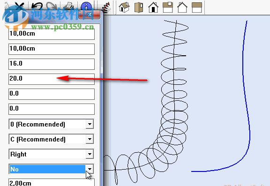Click the Undo arrow icon
Image resolution: width=270 pixels, height=186 pixels.
[x=37, y=7]
